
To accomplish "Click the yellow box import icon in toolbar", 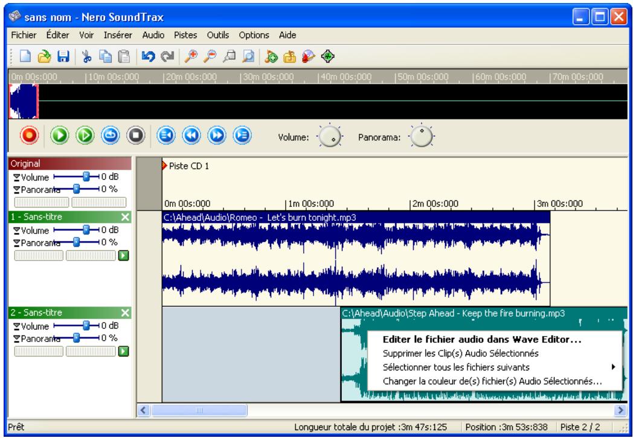I will 289,57.
